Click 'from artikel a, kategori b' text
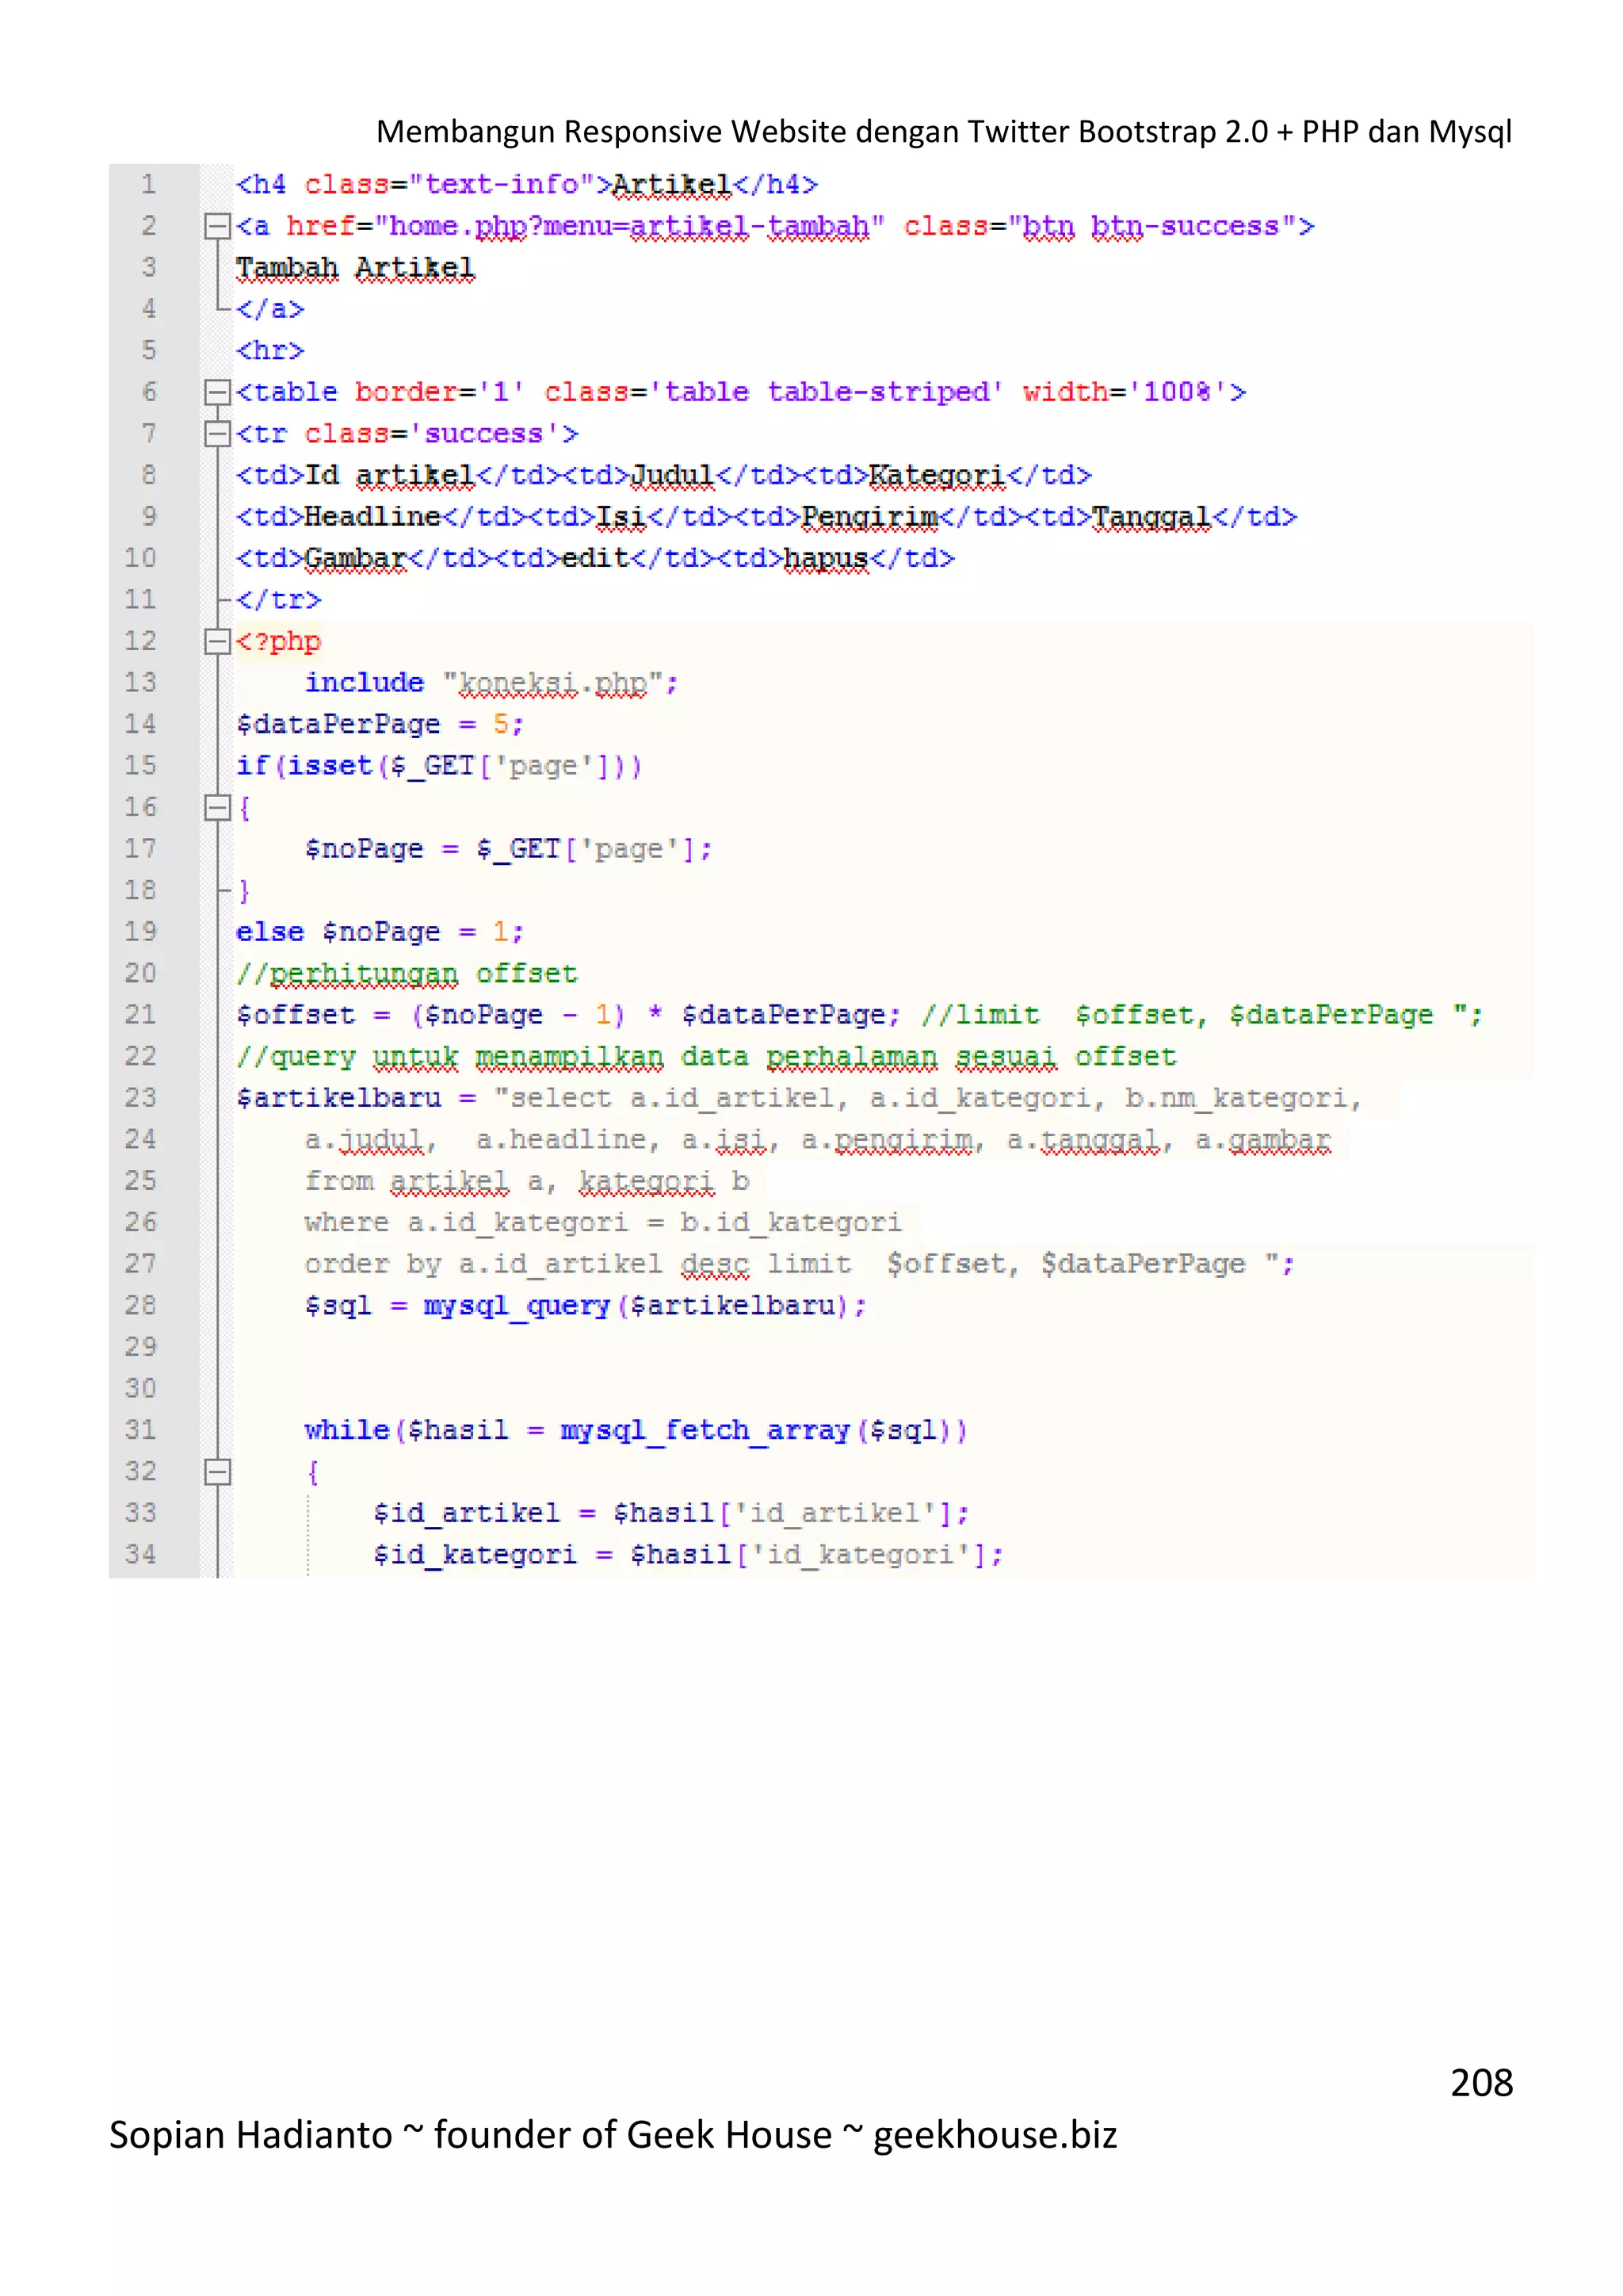 [527, 1181]
